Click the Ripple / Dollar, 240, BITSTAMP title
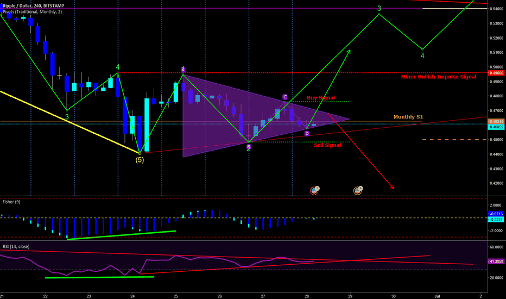The width and height of the screenshot is (506, 299). coord(33,5)
